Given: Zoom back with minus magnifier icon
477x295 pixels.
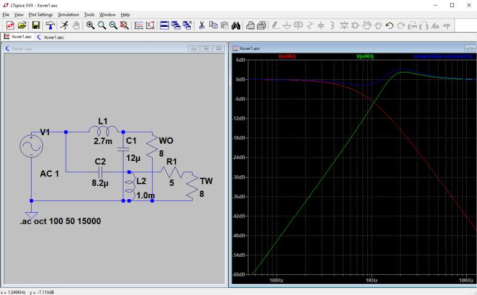Looking at the screenshot, I should pos(113,25).
